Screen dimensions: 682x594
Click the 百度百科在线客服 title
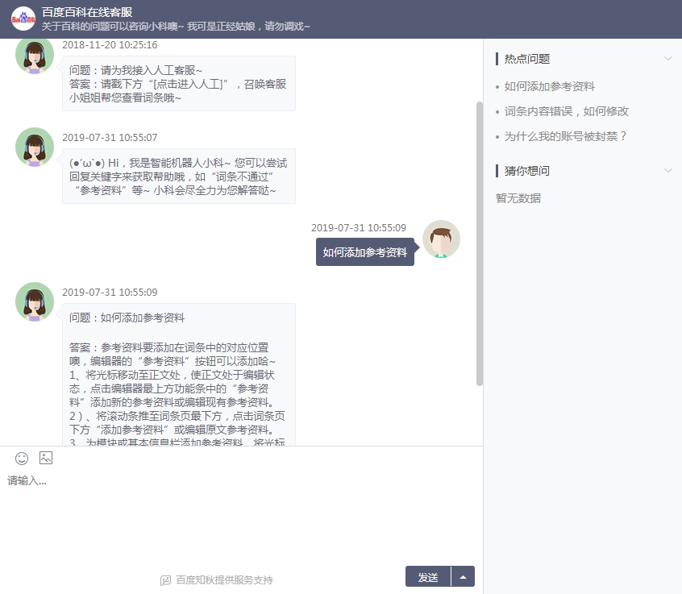[x=87, y=12]
